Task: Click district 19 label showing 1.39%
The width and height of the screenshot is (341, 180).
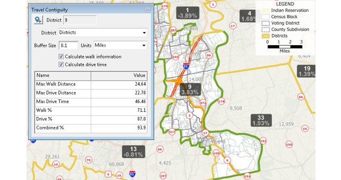Action: coord(306,71)
